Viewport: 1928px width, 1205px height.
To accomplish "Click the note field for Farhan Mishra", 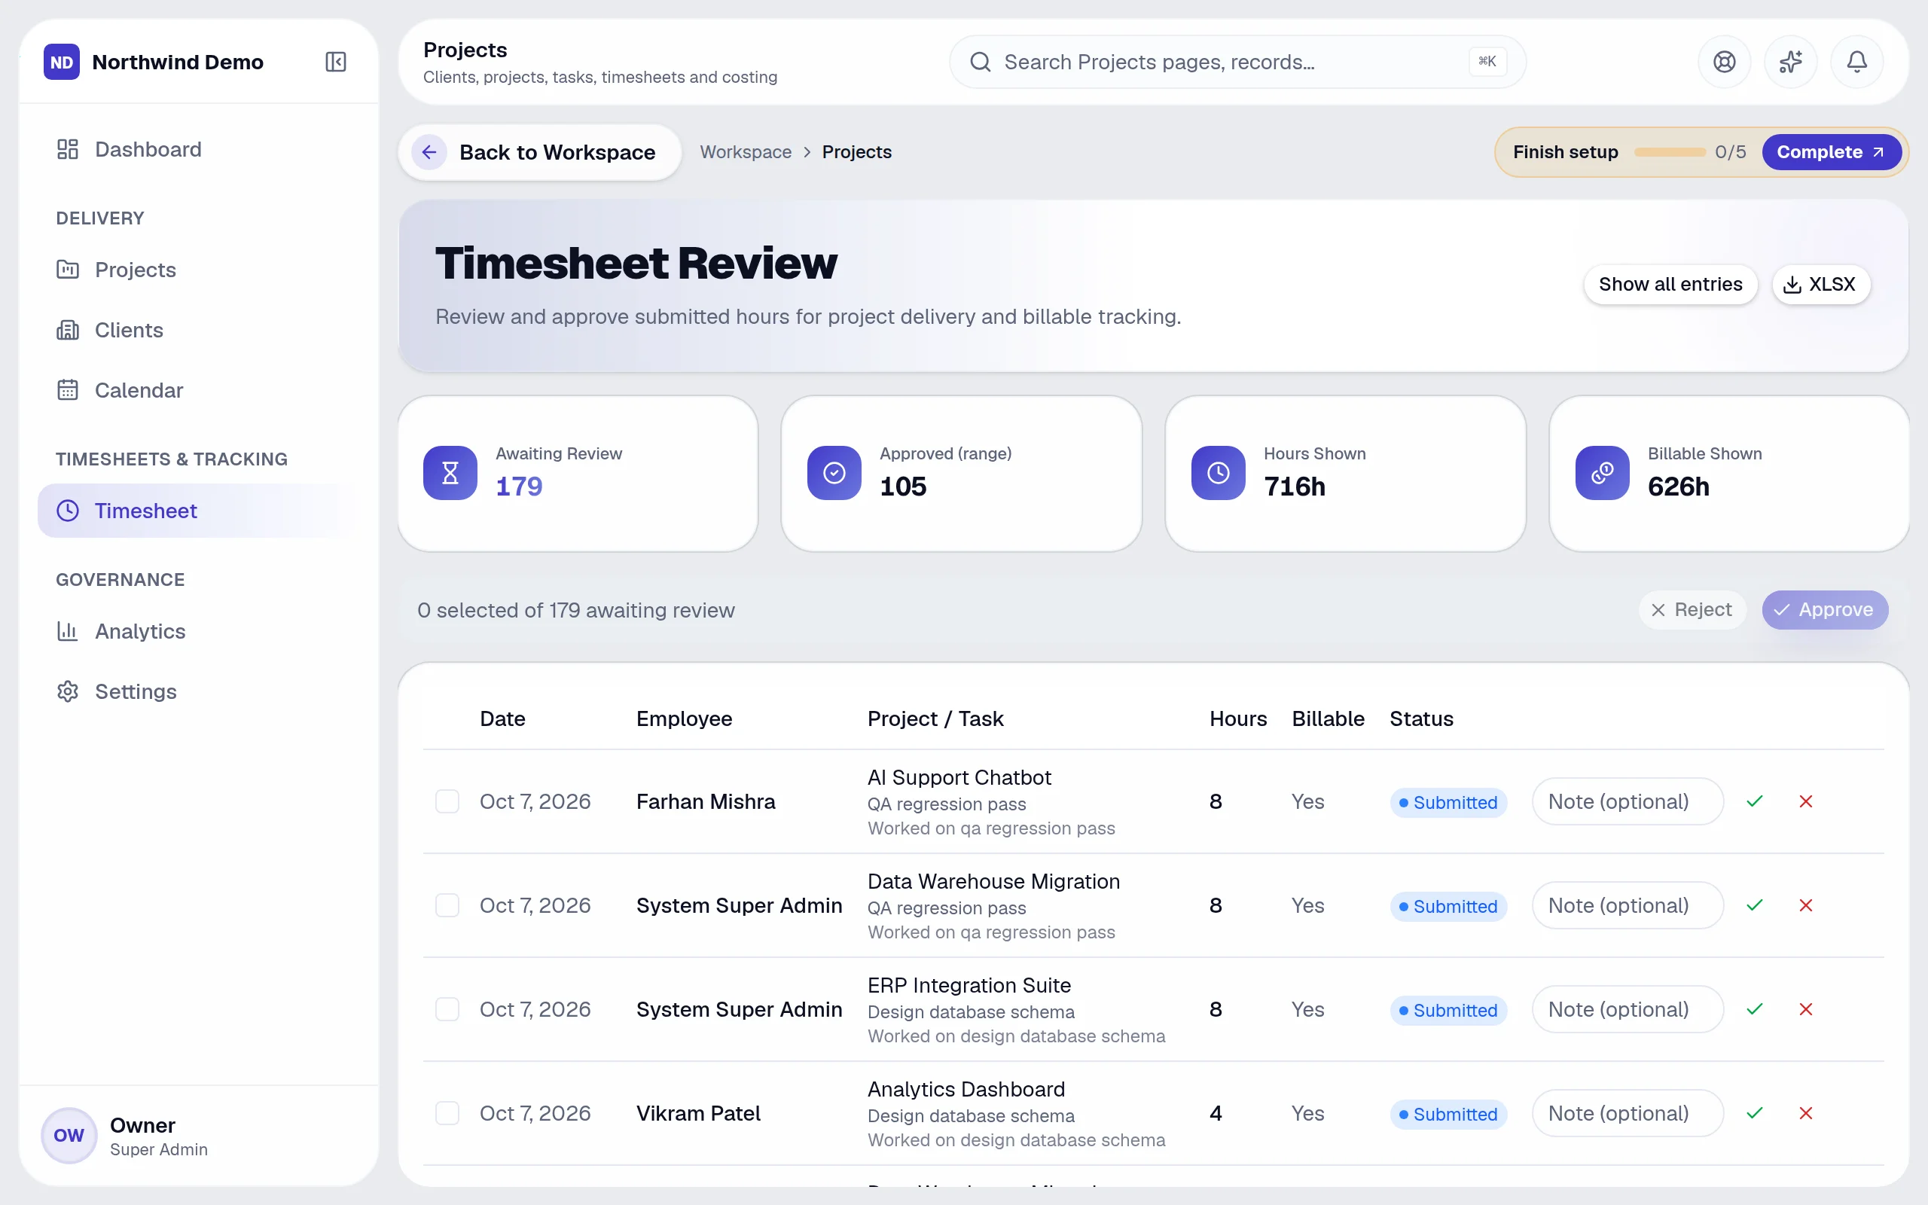I will [x=1628, y=801].
